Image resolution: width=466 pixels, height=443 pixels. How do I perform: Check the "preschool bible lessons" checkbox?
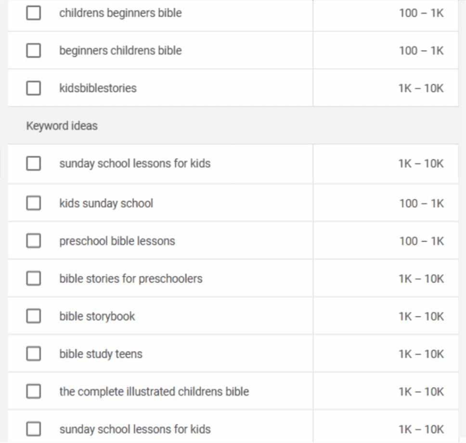coord(33,241)
